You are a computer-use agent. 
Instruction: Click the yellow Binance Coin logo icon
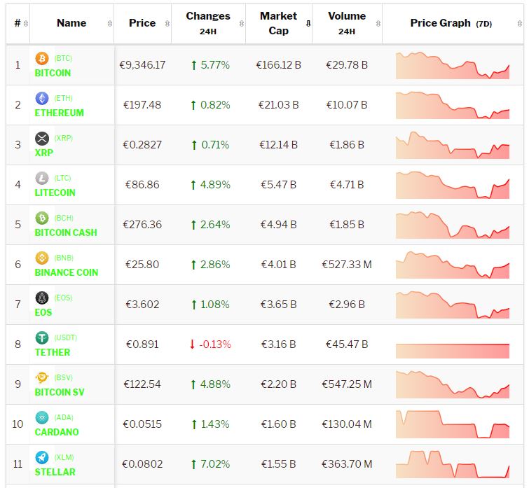click(x=41, y=258)
